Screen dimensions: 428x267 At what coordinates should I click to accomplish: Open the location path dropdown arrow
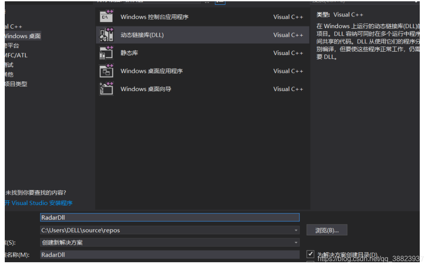point(296,230)
